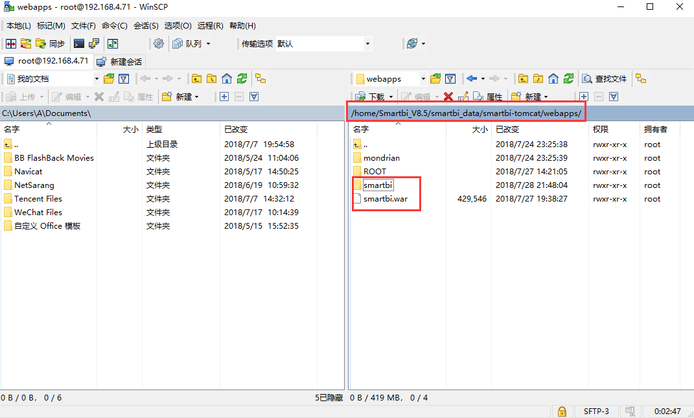Image resolution: width=694 pixels, height=418 pixels.
Task: Open the 新建会话 new session tab
Action: pyautogui.click(x=120, y=62)
